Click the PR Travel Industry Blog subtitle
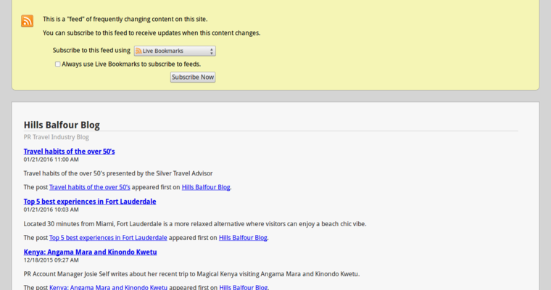Screen dimensions: 551x290 (x=57, y=137)
